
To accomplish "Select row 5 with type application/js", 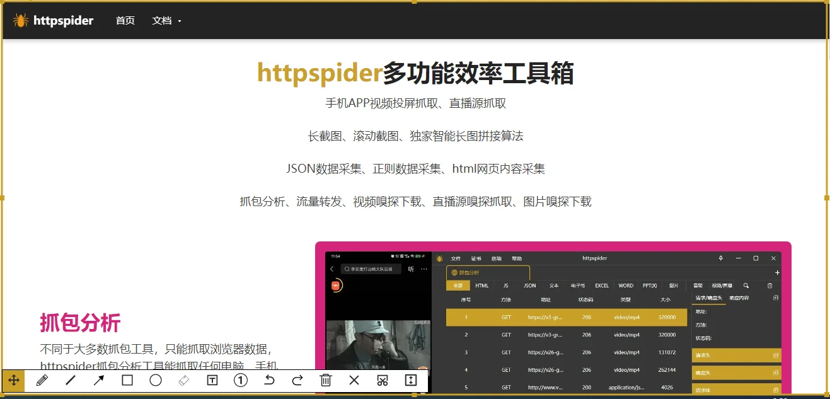I will click(567, 387).
